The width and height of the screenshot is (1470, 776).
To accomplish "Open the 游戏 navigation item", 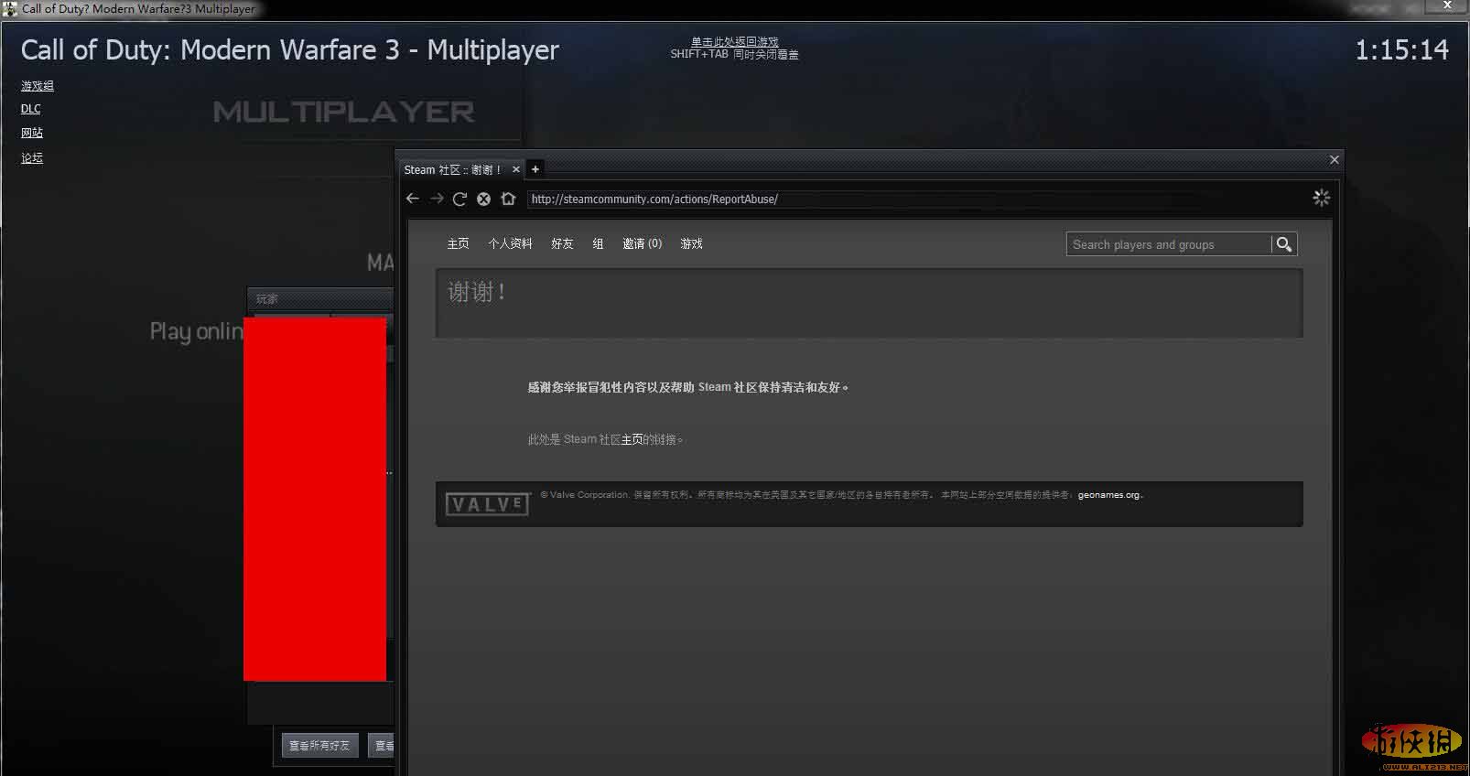I will (691, 243).
